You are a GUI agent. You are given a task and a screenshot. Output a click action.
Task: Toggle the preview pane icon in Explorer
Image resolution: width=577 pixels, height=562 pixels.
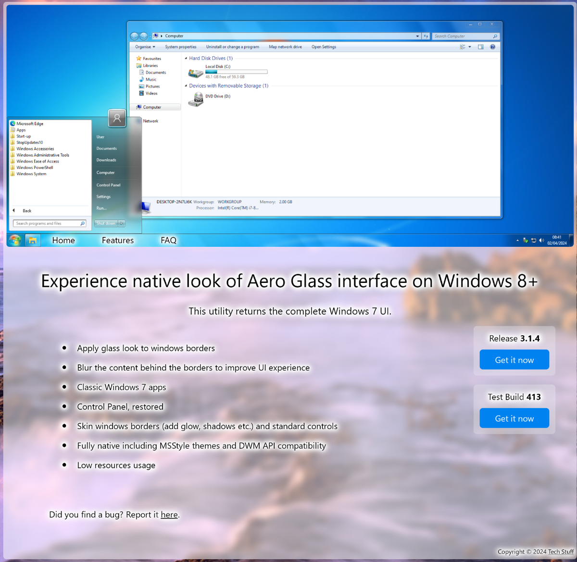point(480,47)
